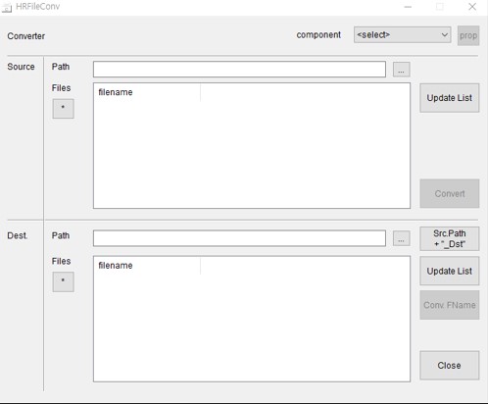The image size is (488, 404).
Task: Click the Dest Path input field
Action: pyautogui.click(x=239, y=238)
